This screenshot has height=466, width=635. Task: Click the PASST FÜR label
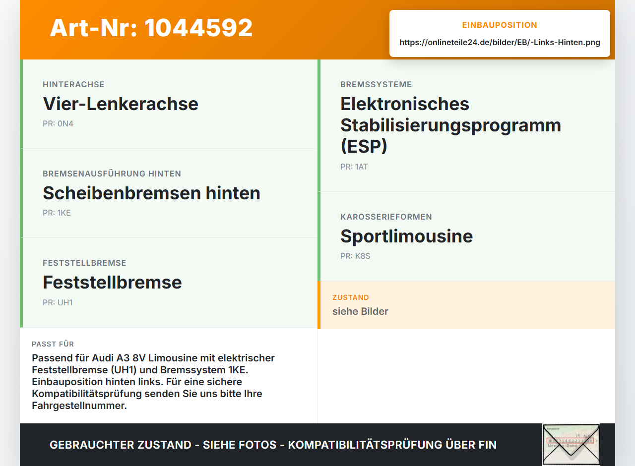coord(53,344)
